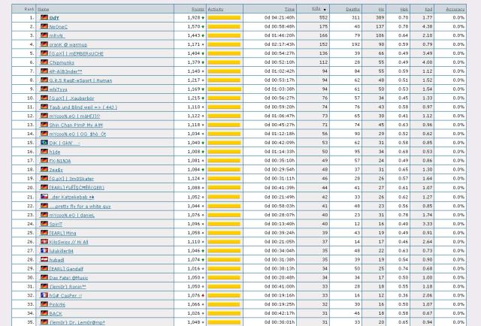The width and height of the screenshot is (481, 326).
Task: Sort the table by Points column
Action: pyautogui.click(x=197, y=9)
